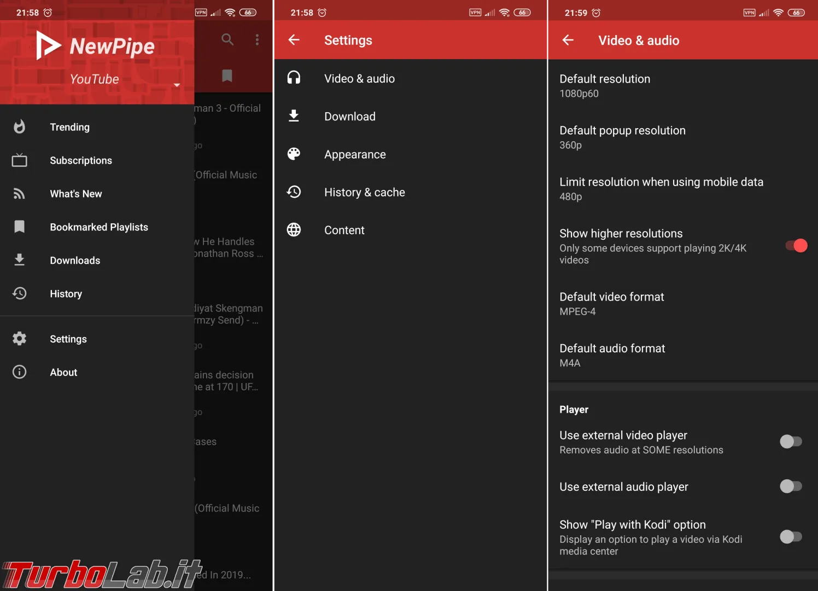Tap the What's New feed icon

click(19, 194)
